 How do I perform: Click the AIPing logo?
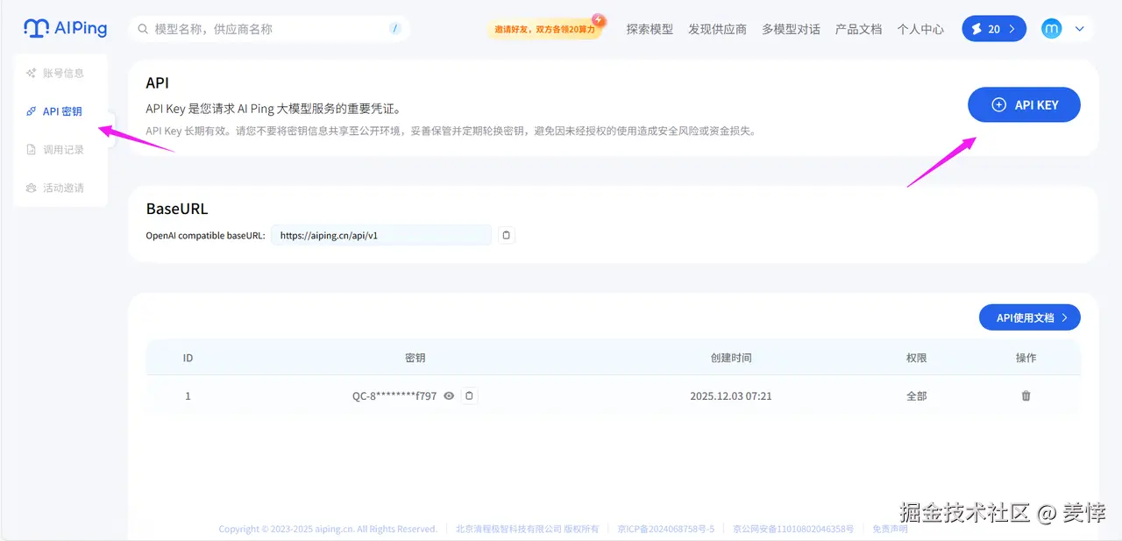65,28
